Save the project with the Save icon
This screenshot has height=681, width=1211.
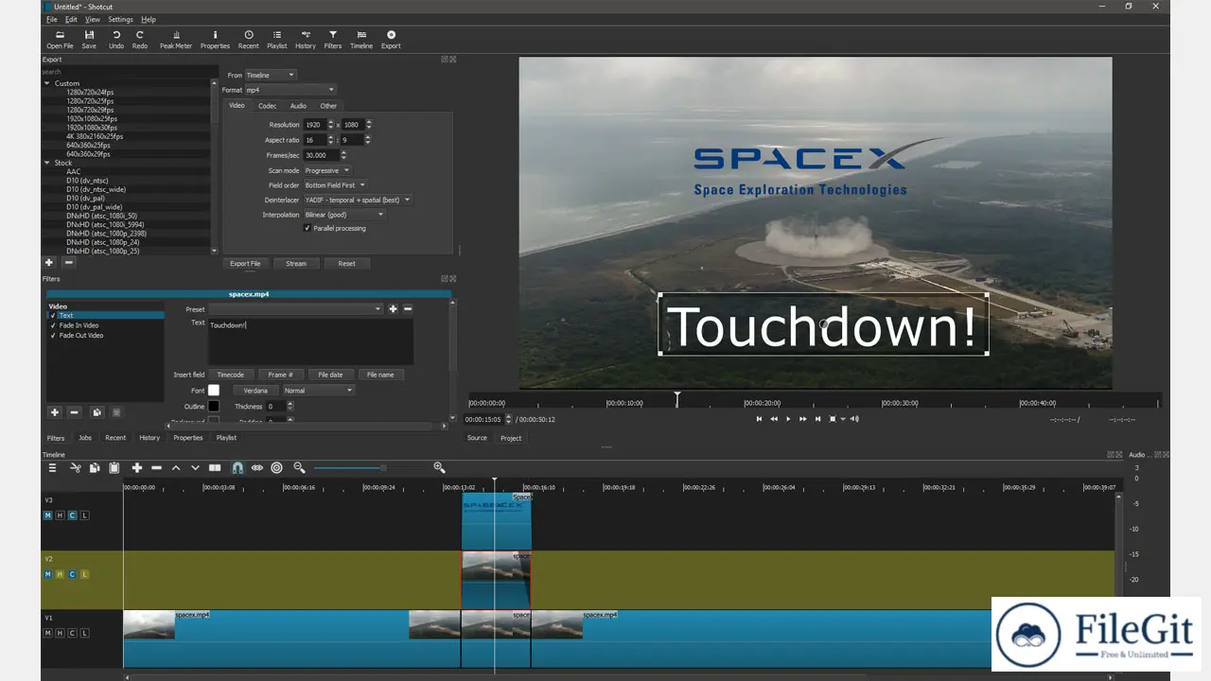89,40
